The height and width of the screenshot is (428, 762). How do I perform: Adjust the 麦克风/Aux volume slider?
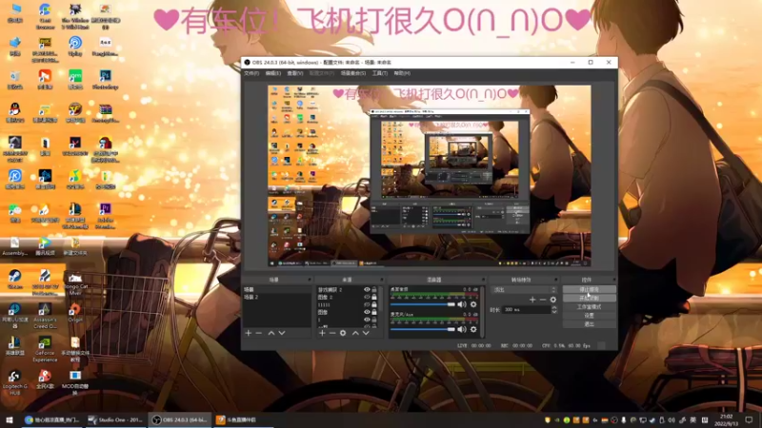[x=422, y=329]
